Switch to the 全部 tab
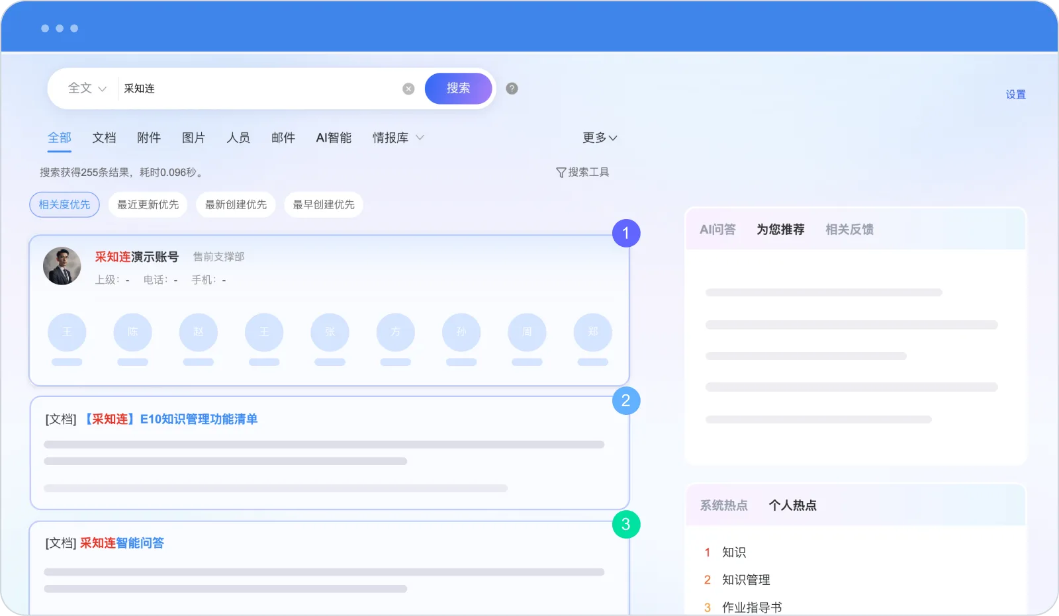The width and height of the screenshot is (1059, 616). pyautogui.click(x=60, y=138)
